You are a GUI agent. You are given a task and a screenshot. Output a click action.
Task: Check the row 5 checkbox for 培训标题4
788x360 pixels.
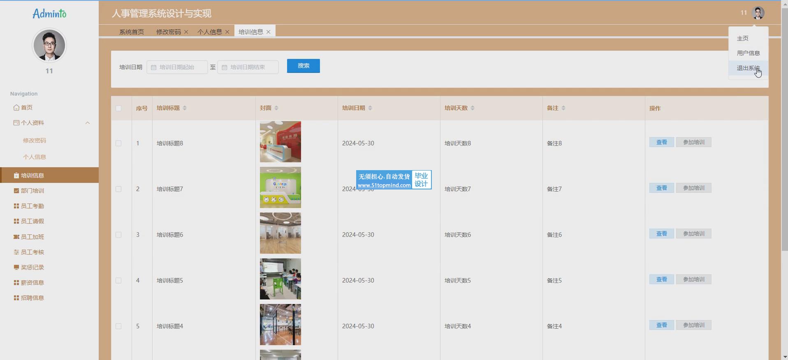point(118,326)
